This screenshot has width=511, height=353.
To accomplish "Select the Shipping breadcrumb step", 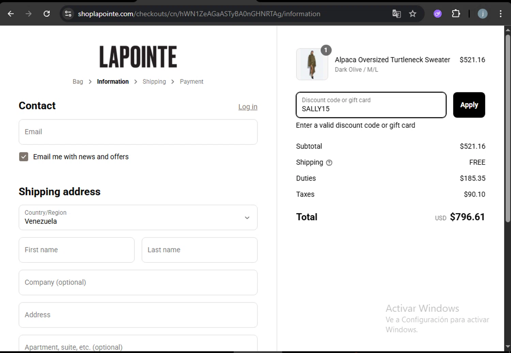I will [154, 81].
